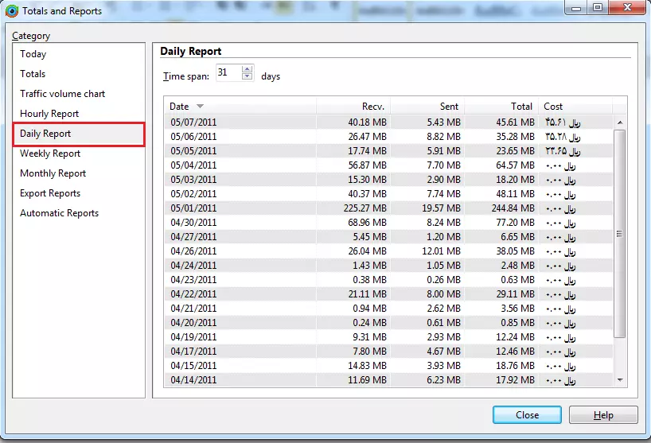Viewport: 651px width, 443px height.
Task: Select the 05/01/2011 date cell
Action: coord(193,208)
